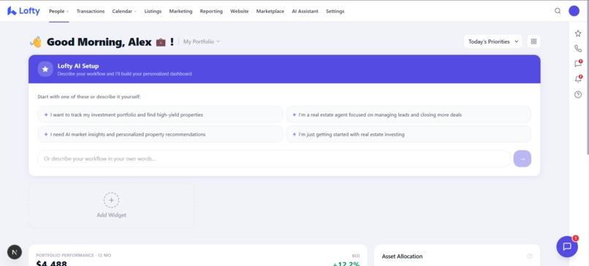Click the Add Widget label

(112, 215)
